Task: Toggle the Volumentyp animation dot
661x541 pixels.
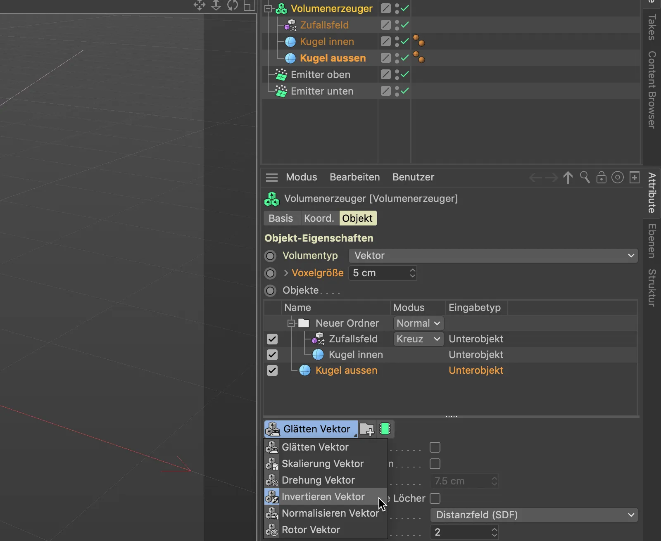Action: point(270,256)
